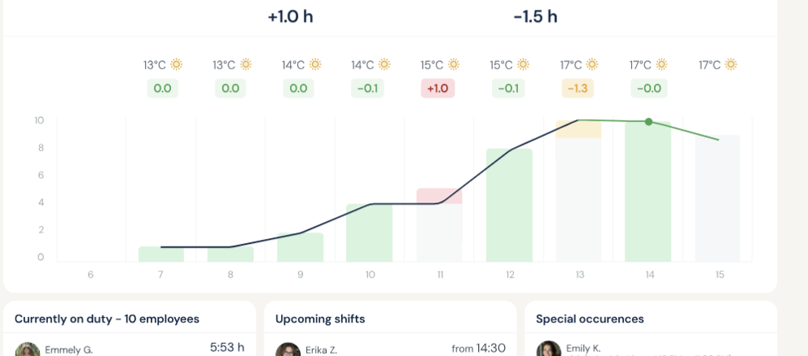Click the green data point on the forecast line
This screenshot has height=356, width=808.
pyautogui.click(x=648, y=122)
